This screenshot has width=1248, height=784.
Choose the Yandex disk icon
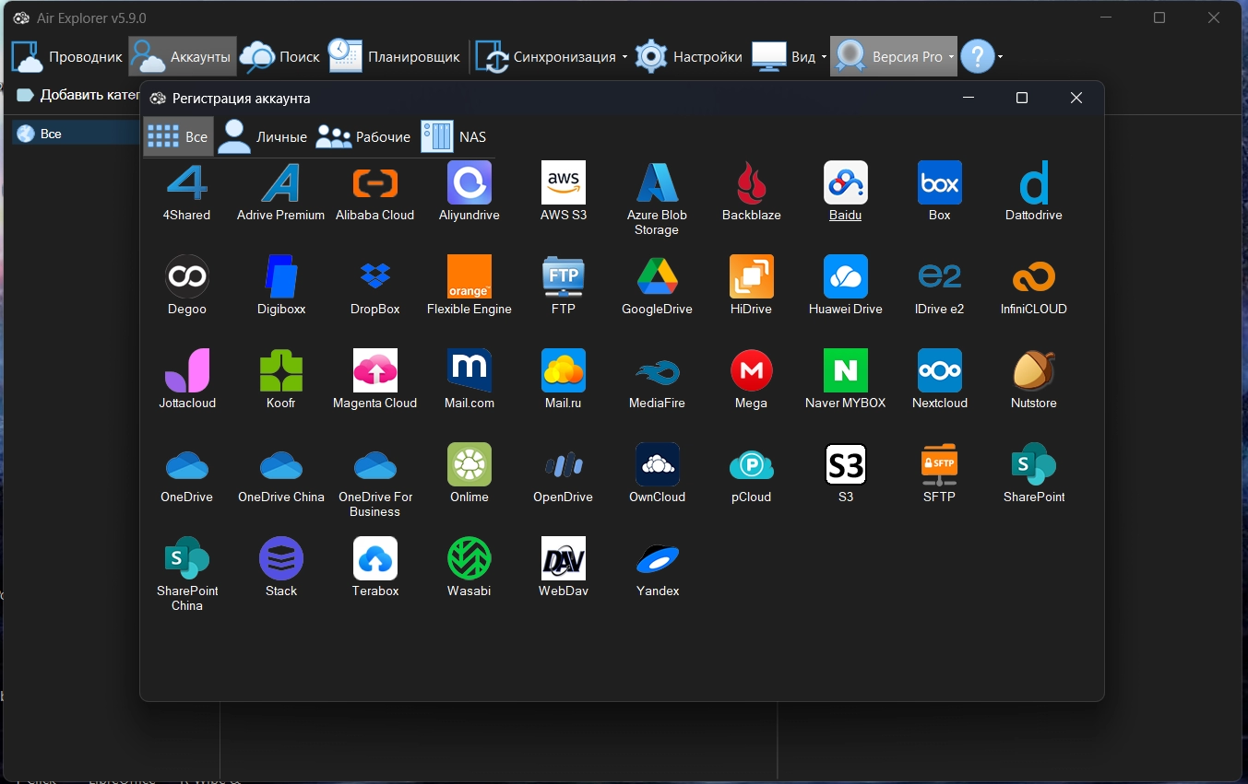(658, 558)
